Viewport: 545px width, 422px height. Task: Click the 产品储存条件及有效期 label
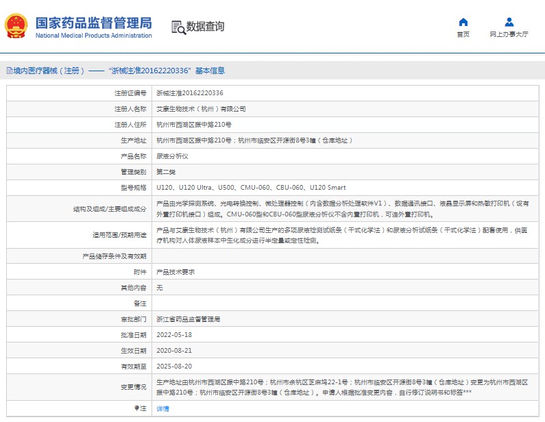(114, 256)
